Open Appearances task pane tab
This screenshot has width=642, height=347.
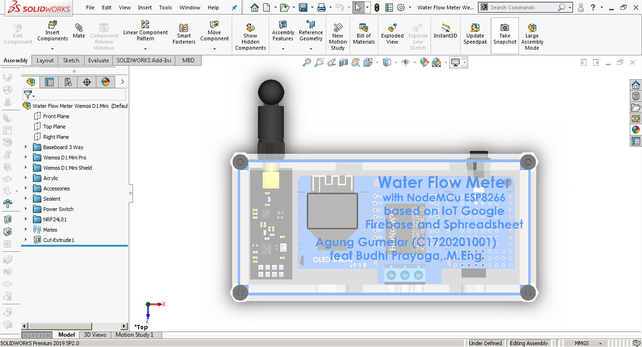[x=636, y=130]
